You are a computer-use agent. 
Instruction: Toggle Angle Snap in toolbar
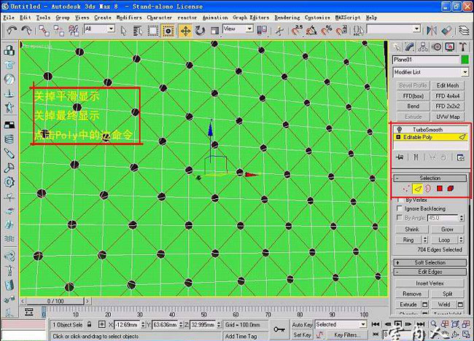[x=311, y=31]
